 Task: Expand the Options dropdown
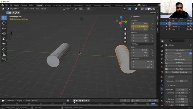click(154, 13)
